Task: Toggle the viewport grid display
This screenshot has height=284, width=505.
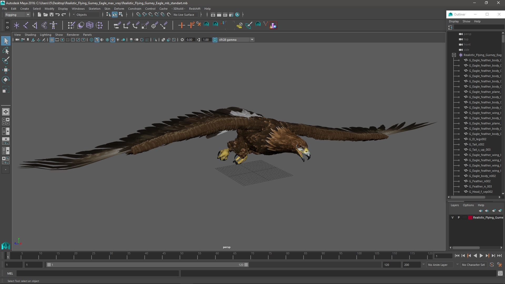Action: (52, 40)
